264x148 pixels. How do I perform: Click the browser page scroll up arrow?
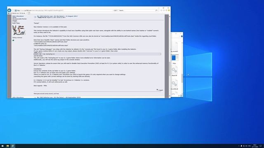pyautogui.click(x=170, y=16)
